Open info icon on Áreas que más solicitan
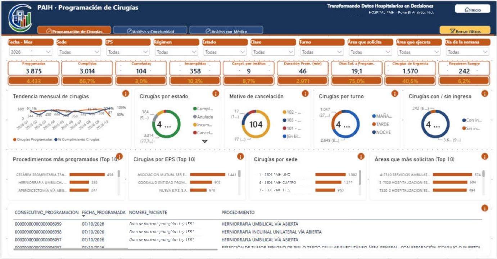This screenshot has height=259, width=497. [484, 156]
